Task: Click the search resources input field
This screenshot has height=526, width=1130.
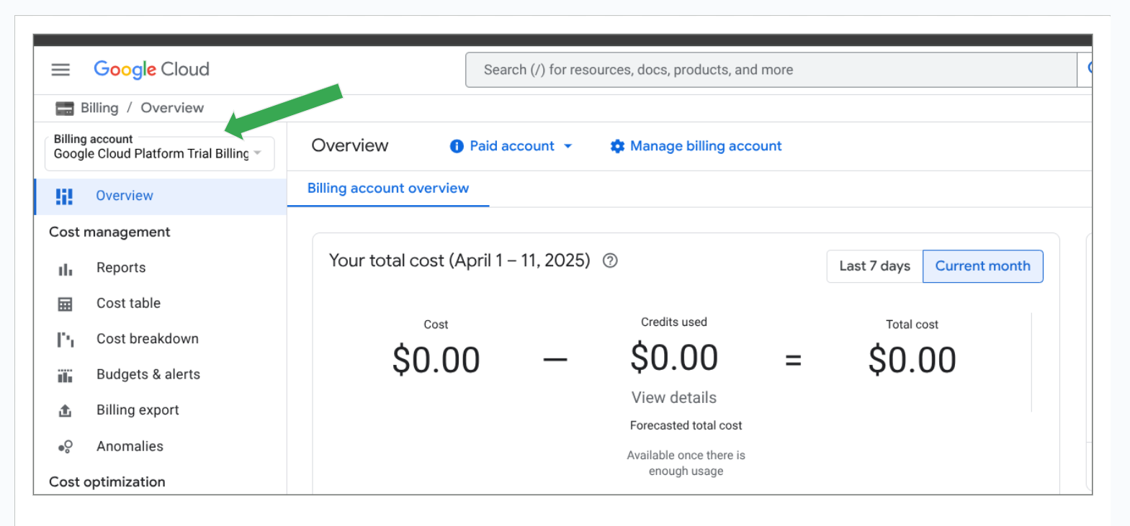Action: point(771,70)
